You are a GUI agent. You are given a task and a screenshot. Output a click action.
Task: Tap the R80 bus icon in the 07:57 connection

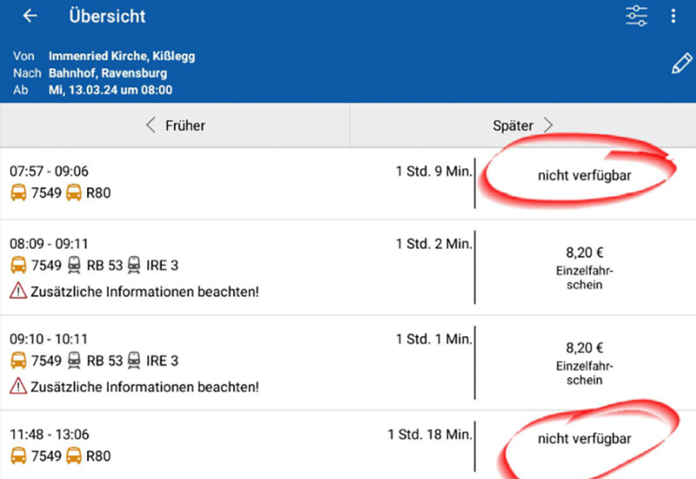74,193
